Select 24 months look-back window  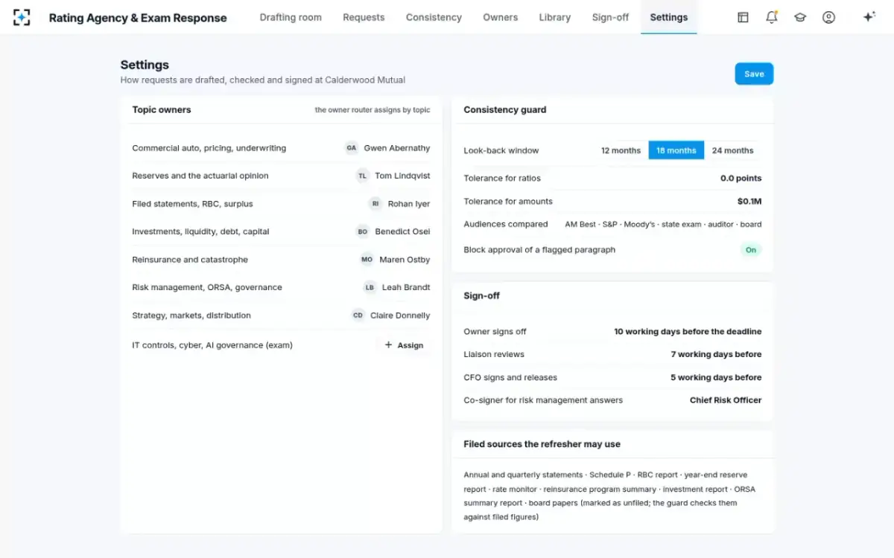coord(732,150)
